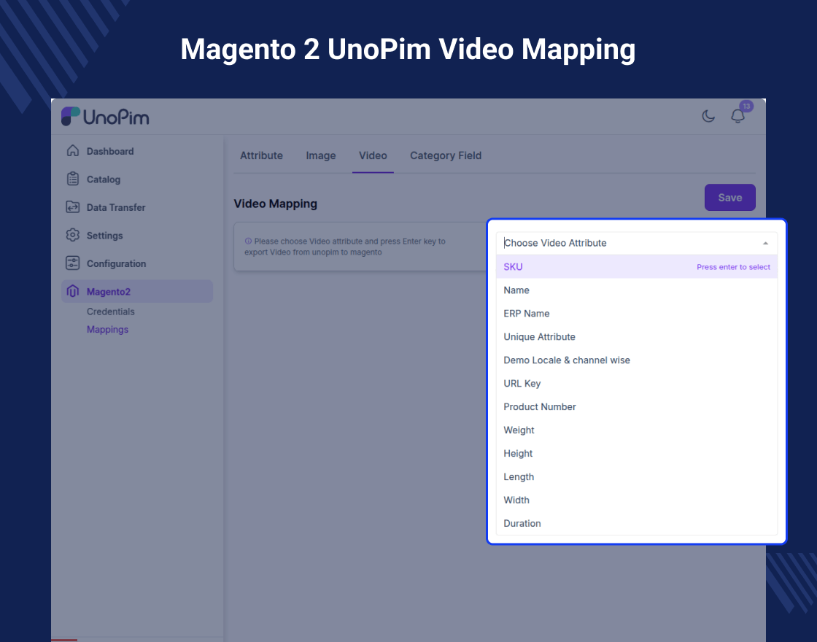Switch to Category Field tab
This screenshot has width=817, height=642.
(x=446, y=155)
